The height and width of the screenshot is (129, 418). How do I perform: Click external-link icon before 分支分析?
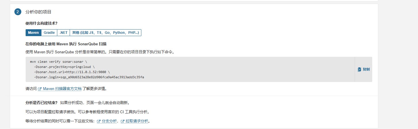[99, 121]
